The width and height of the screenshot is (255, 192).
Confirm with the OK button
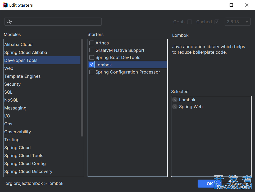tap(210, 184)
